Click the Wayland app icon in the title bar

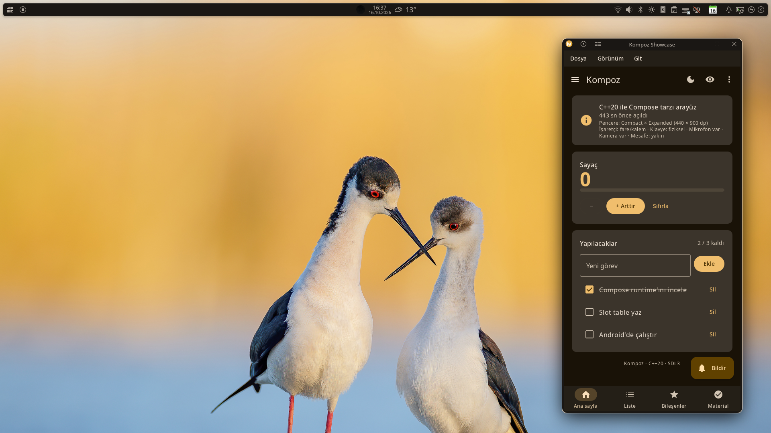[569, 44]
